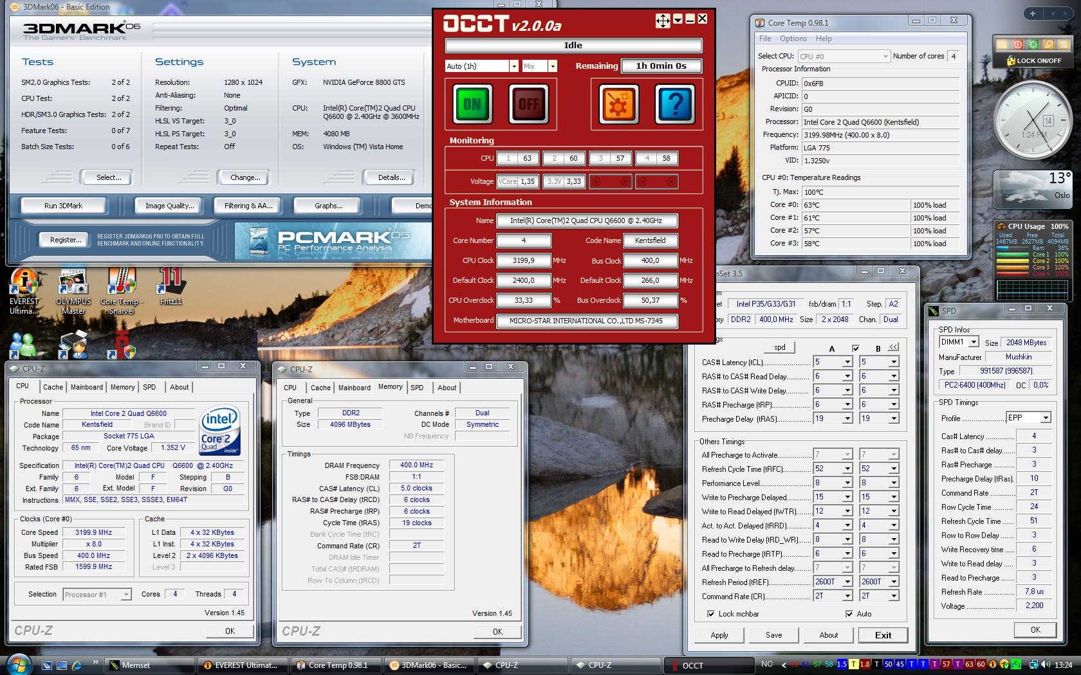Viewport: 1081px width, 675px height.
Task: Click the move arrows icon in OCCT title bar
Action: 663,20
